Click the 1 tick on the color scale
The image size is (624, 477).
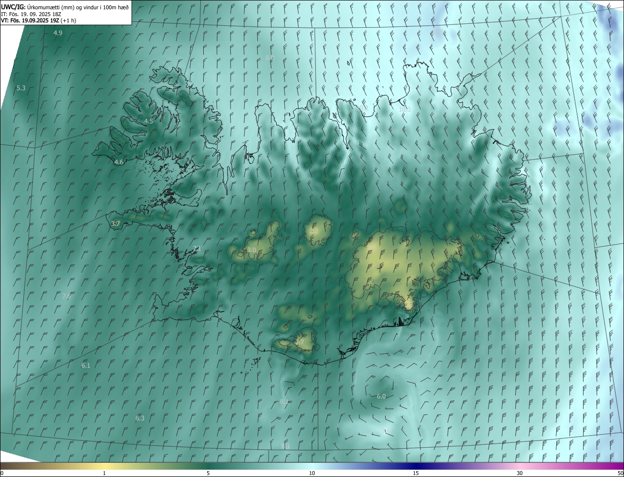pos(104,473)
